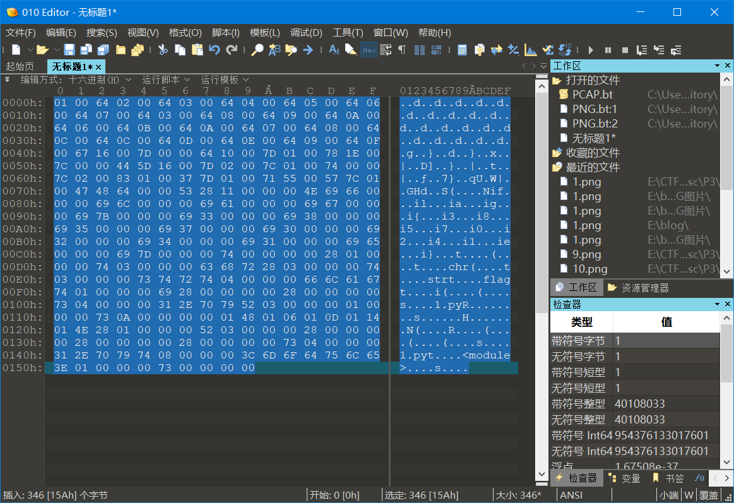Open 10.png from the recent files
This screenshot has width=734, height=503.
coord(590,269)
